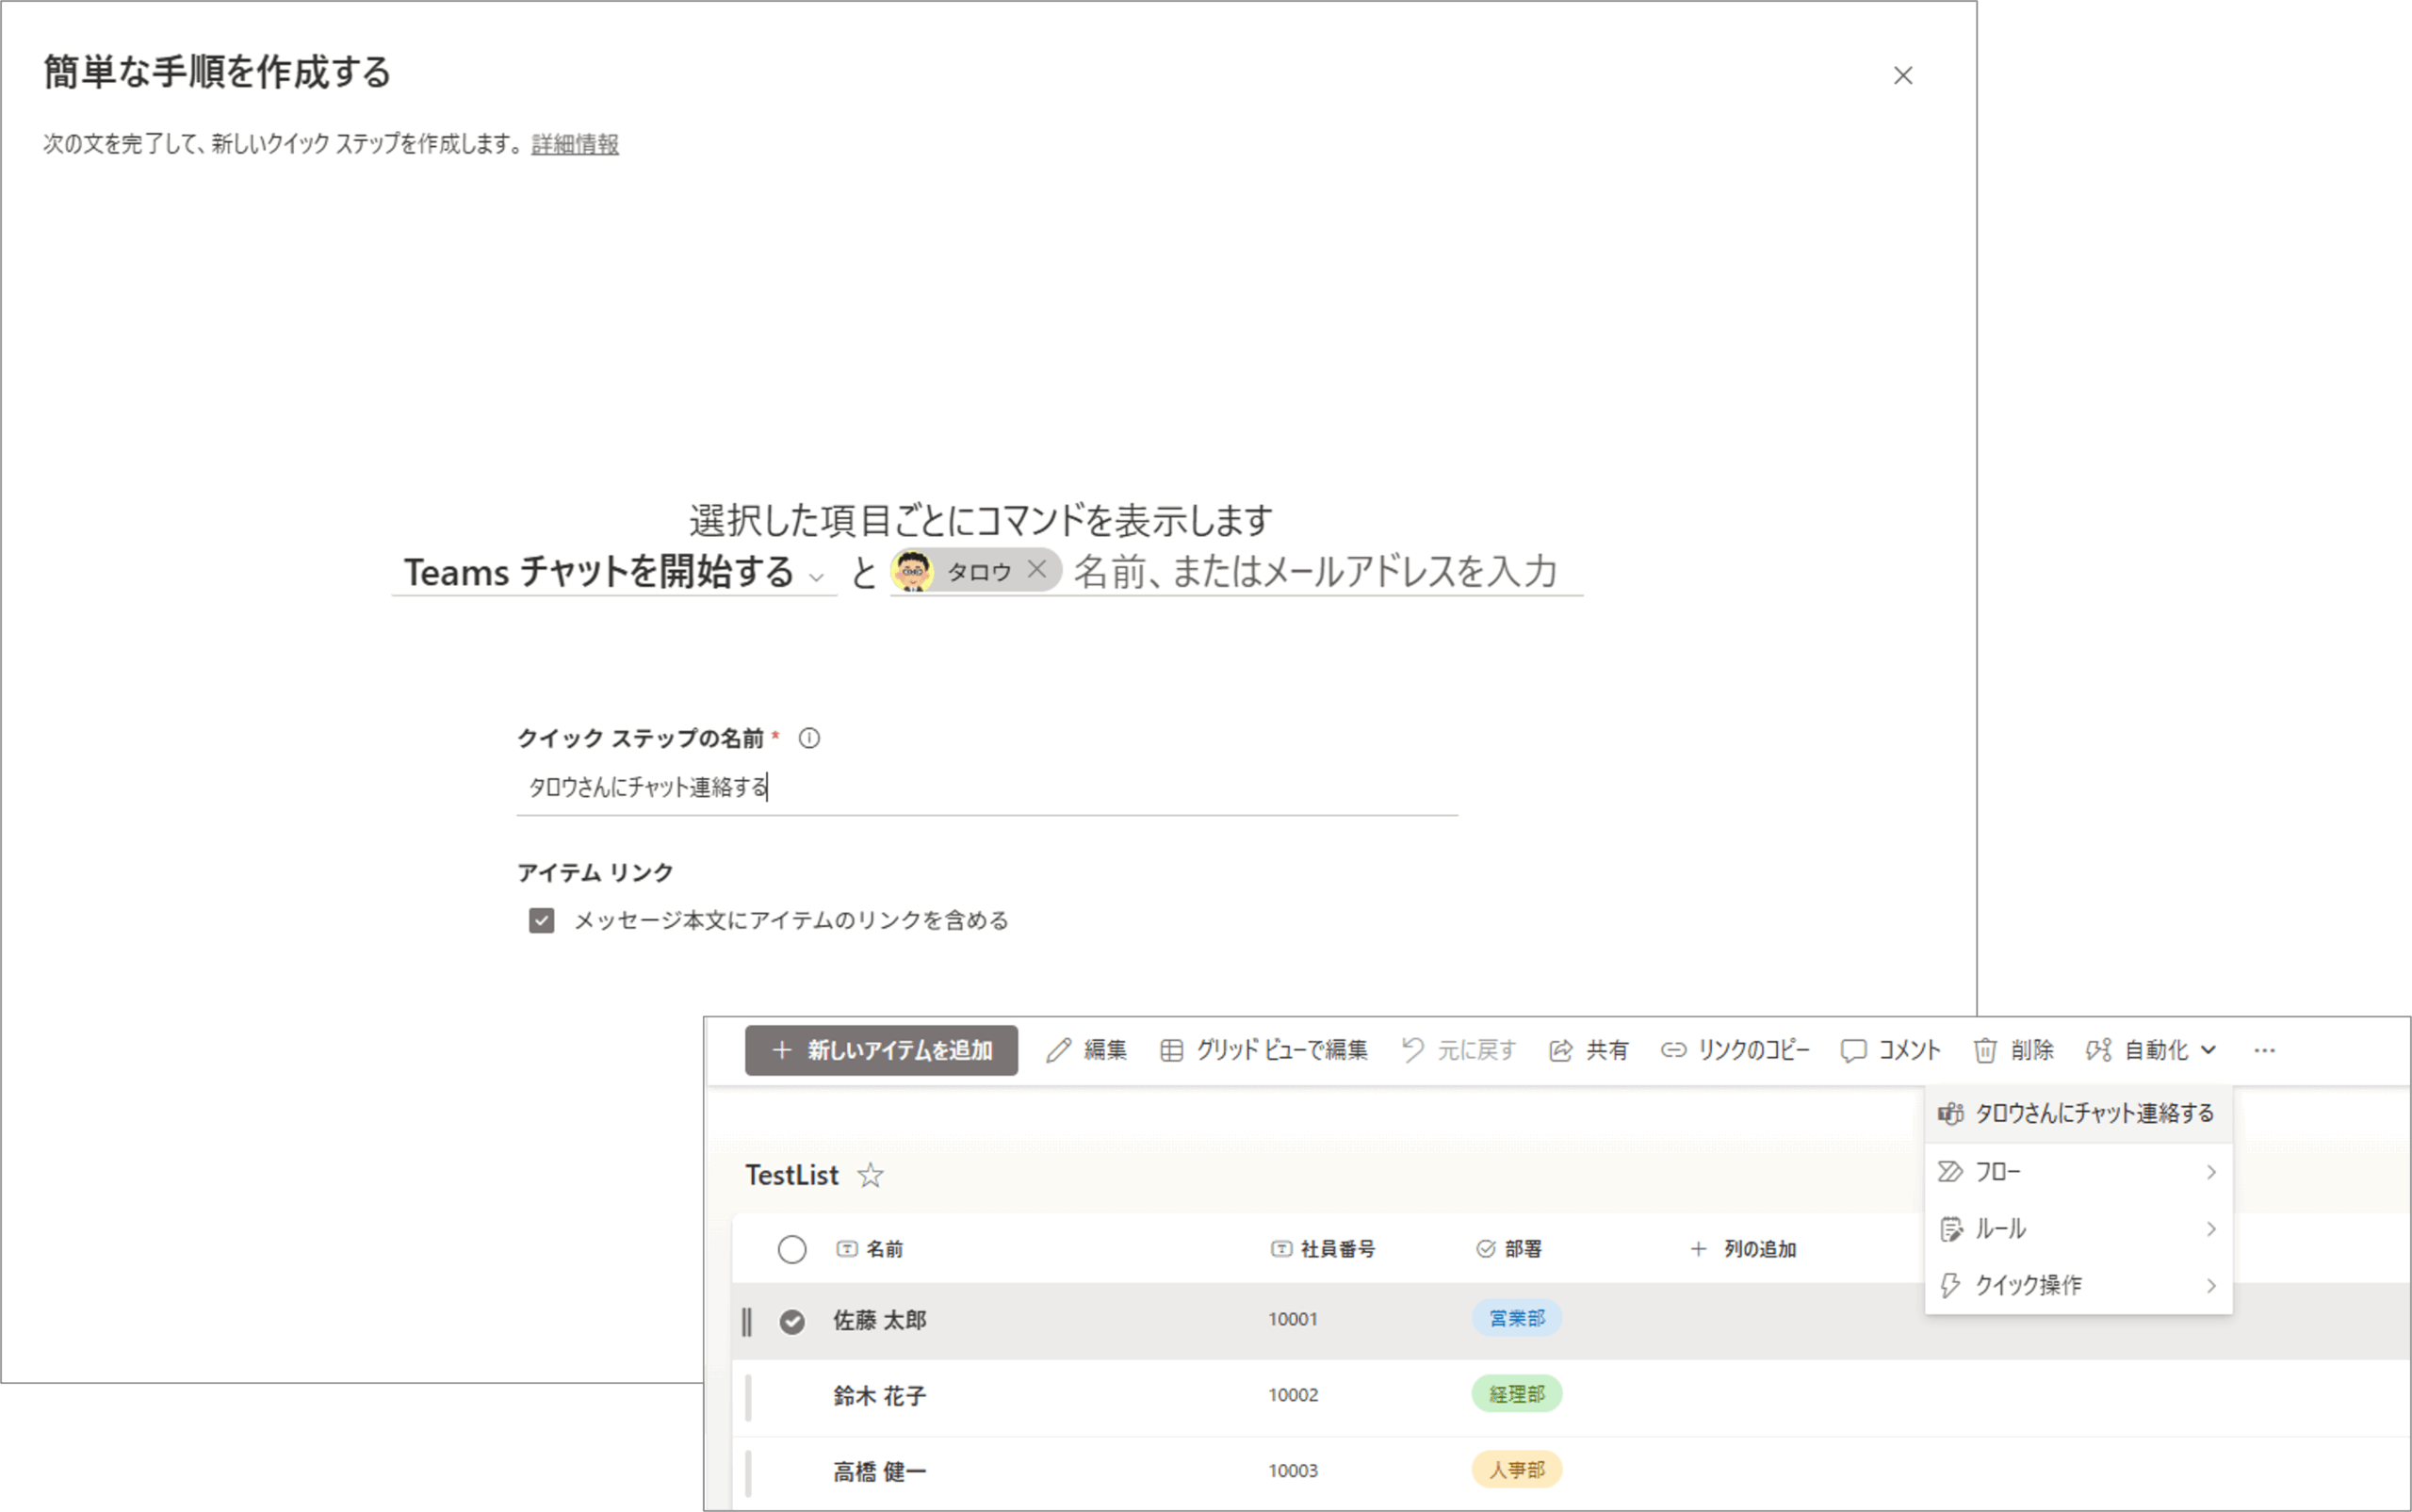The height and width of the screenshot is (1512, 2412).
Task: Click the 名前 column header
Action: click(x=870, y=1249)
